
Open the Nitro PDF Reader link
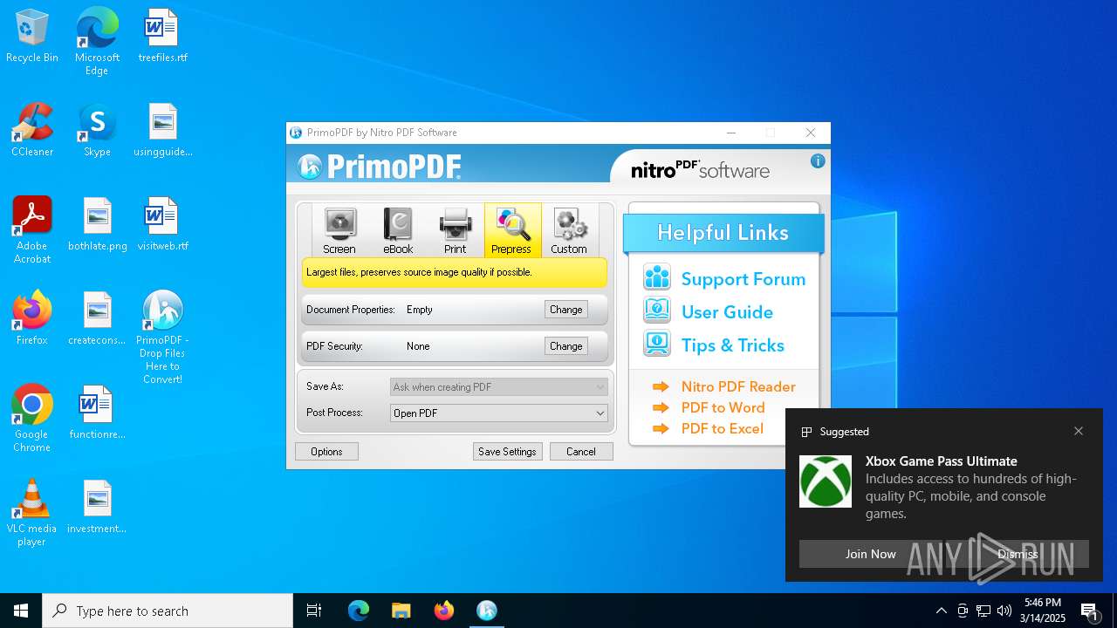pyautogui.click(x=738, y=386)
